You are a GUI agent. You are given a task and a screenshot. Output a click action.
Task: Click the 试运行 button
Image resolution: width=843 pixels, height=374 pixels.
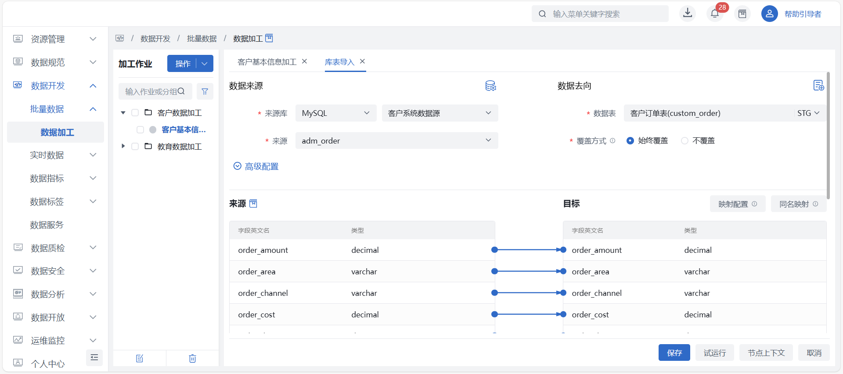tap(715, 352)
